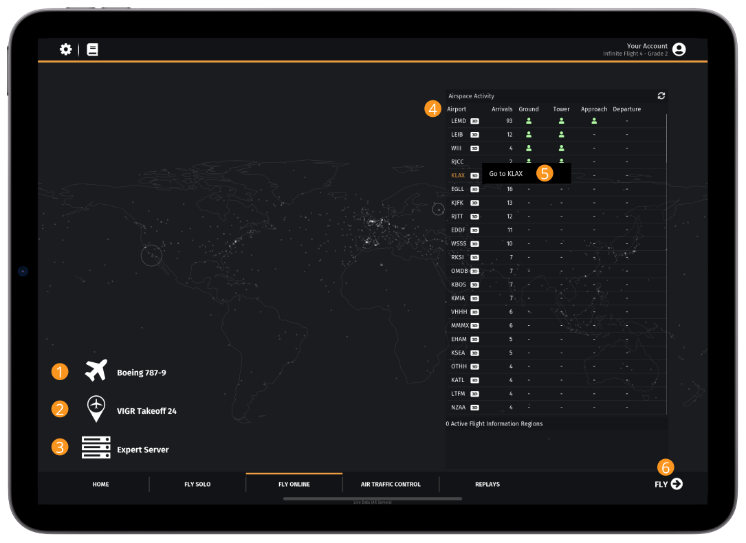Click the account profile avatar icon
The width and height of the screenshot is (746, 543).
679,49
